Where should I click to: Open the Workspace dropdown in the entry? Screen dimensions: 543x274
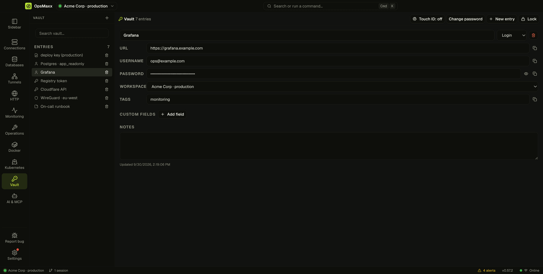tap(342, 87)
